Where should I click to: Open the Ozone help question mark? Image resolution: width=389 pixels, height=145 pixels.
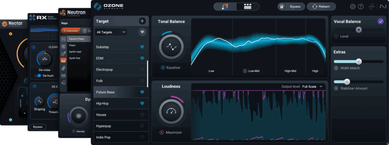click(x=361, y=7)
